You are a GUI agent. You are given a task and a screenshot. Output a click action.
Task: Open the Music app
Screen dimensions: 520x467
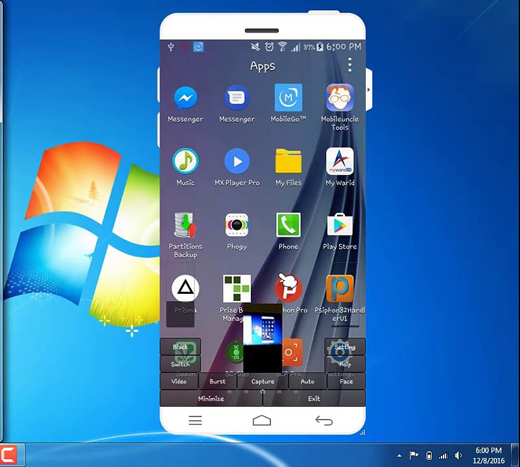pos(185,162)
